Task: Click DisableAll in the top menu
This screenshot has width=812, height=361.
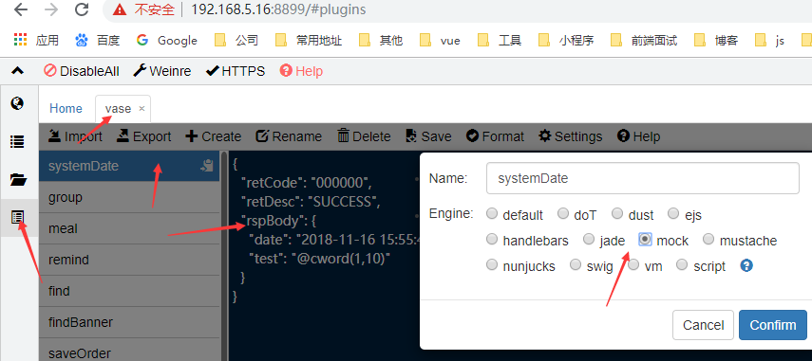Action: point(82,71)
